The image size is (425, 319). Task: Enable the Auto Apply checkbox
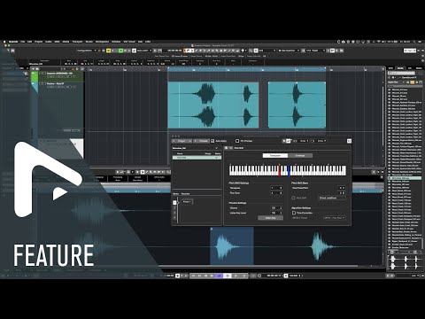click(x=212, y=141)
